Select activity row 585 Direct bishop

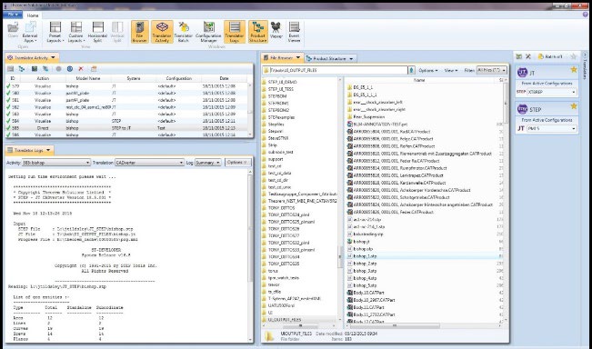[126, 128]
